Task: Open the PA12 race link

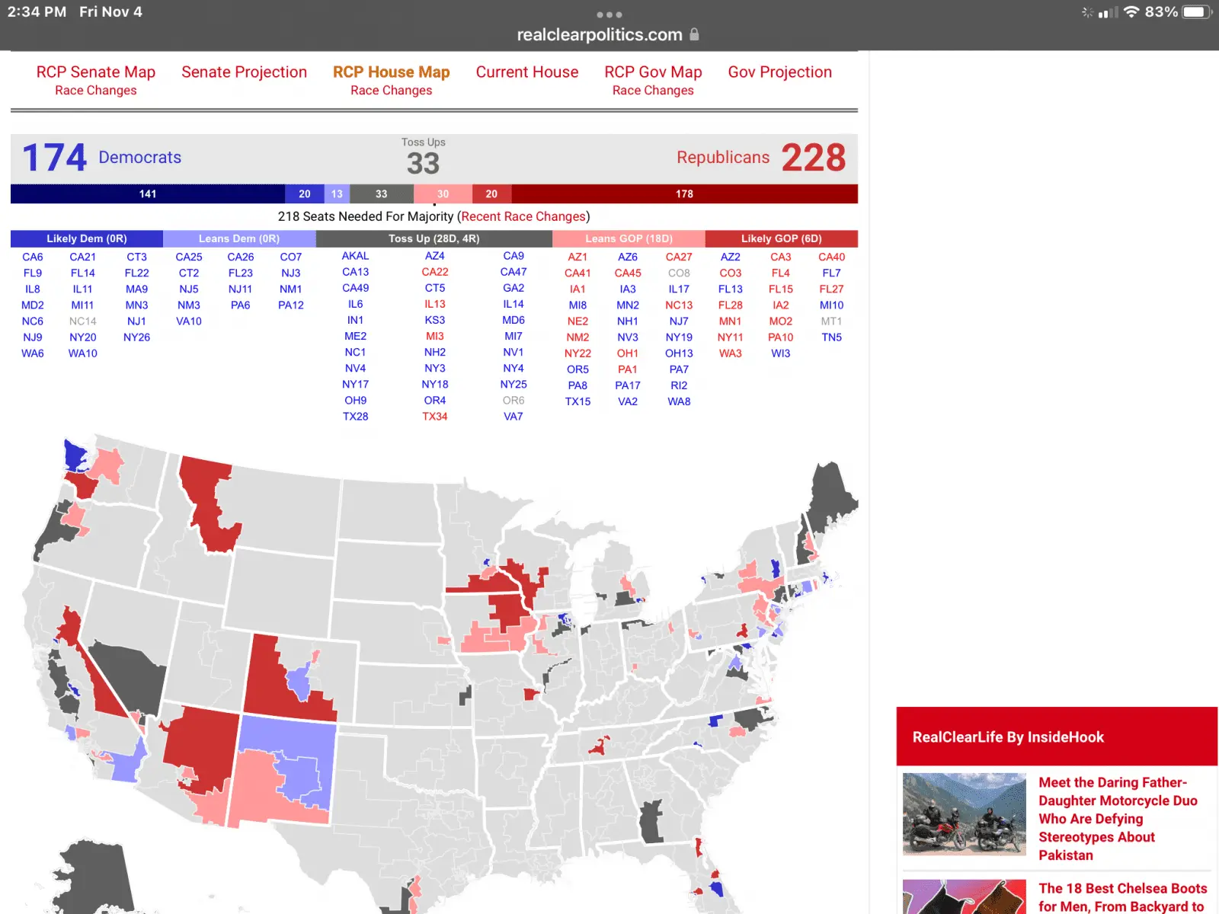Action: click(291, 305)
